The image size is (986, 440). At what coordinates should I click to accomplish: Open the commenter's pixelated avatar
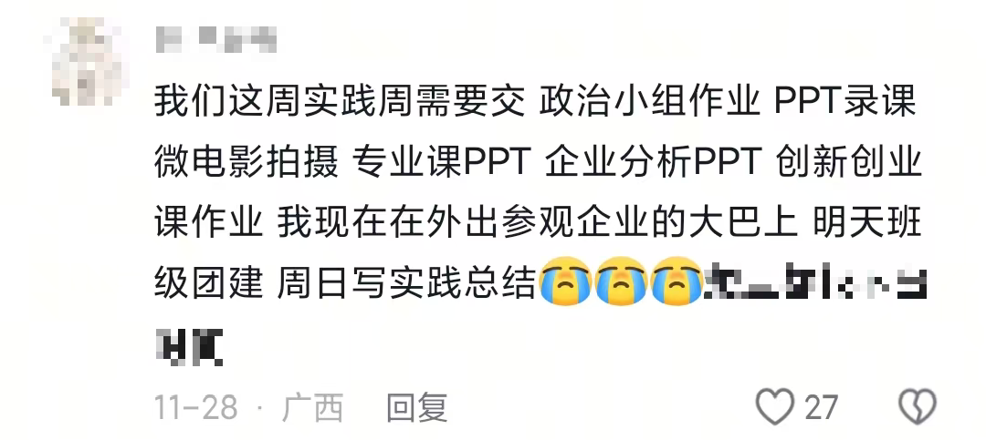click(88, 61)
